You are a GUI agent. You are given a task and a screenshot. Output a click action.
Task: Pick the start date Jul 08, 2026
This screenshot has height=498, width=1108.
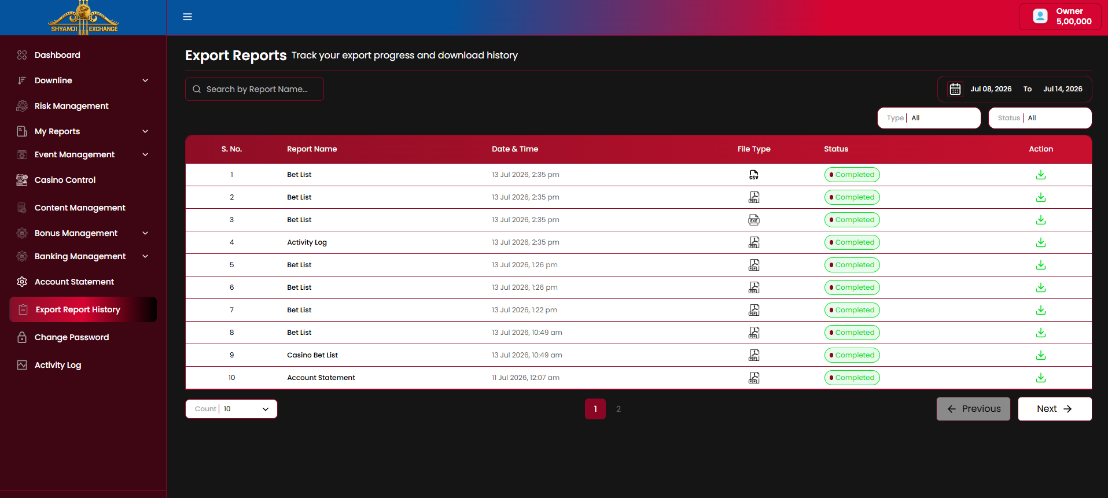[991, 89]
